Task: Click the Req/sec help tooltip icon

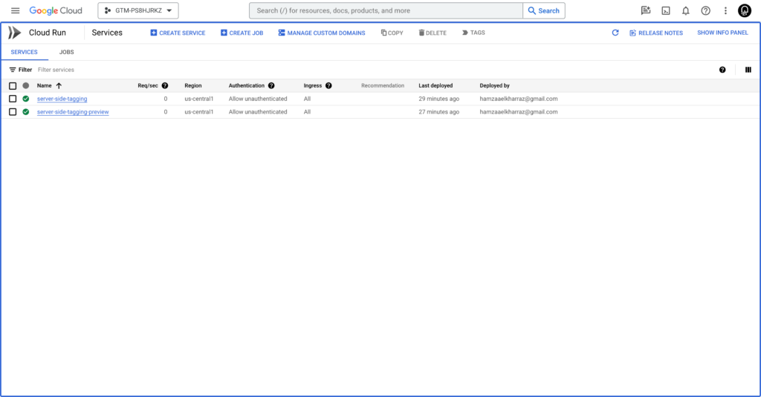Action: [x=165, y=86]
